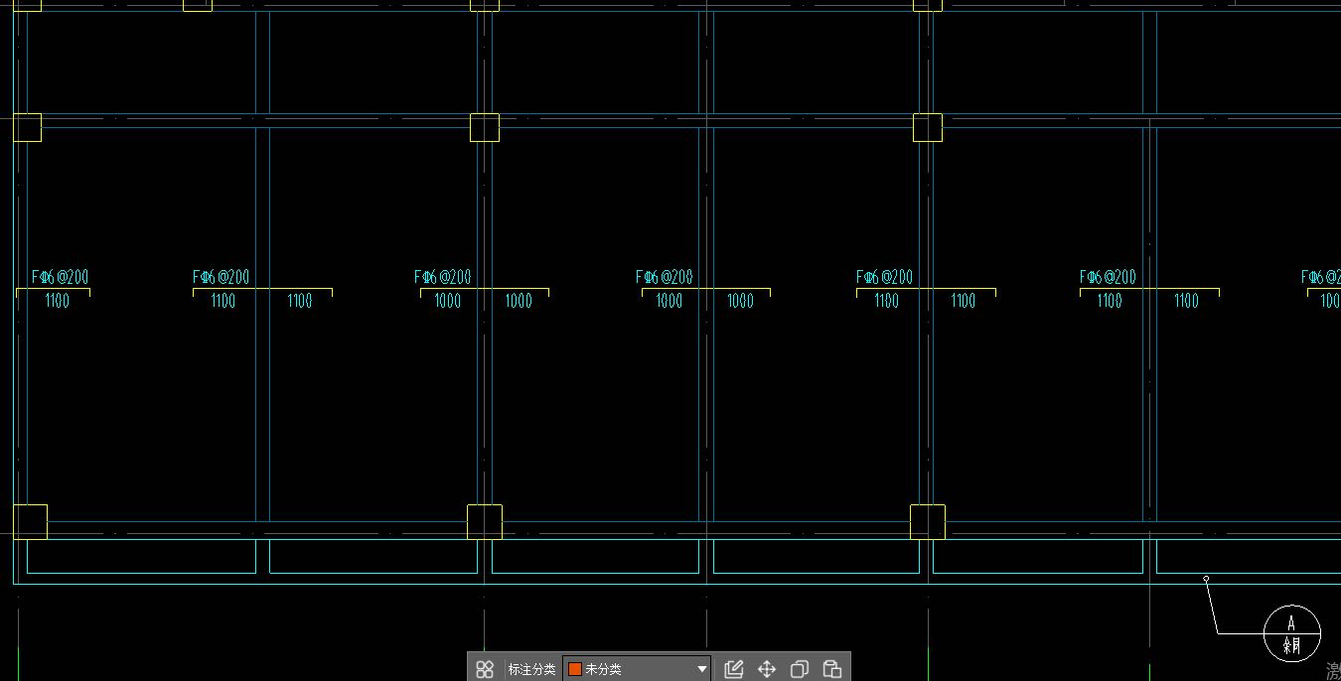Open the 未分类 annotation category dropdown
Viewport: 1341px width, 681px height.
[637, 669]
